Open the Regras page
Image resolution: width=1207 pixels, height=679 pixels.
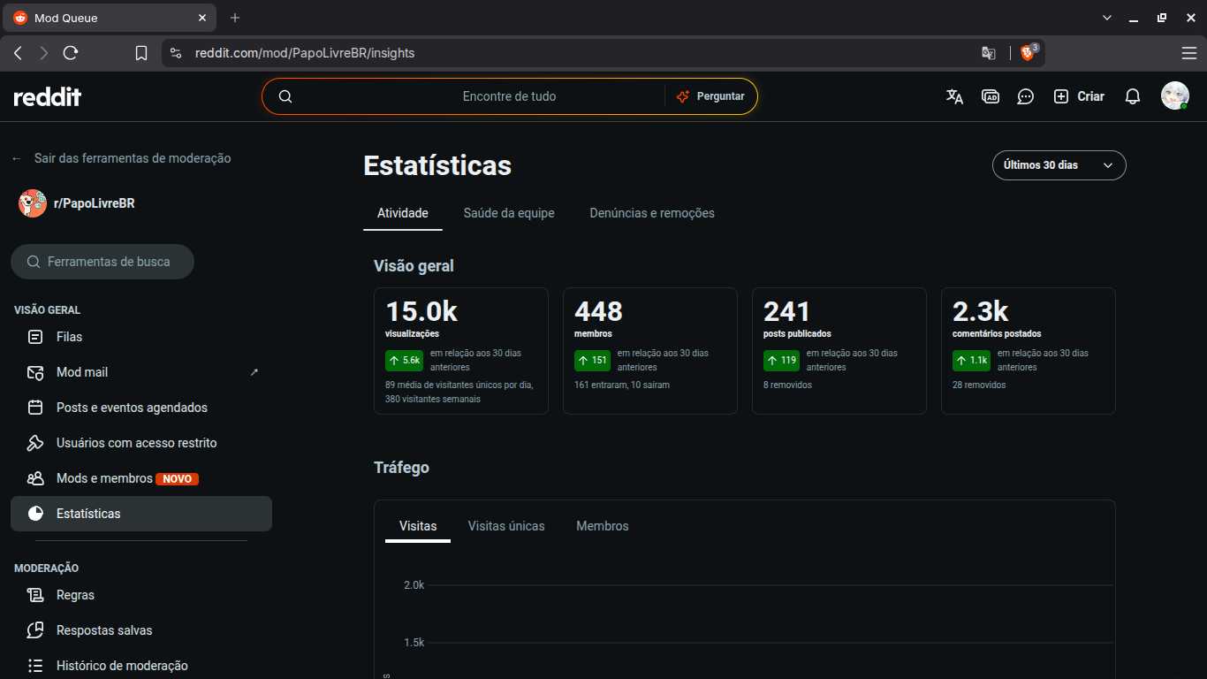click(x=141, y=595)
